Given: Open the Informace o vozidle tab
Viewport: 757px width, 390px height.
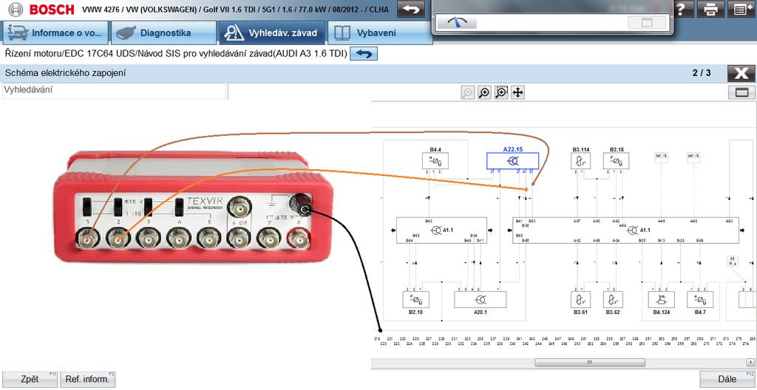Looking at the screenshot, I should (x=54, y=32).
